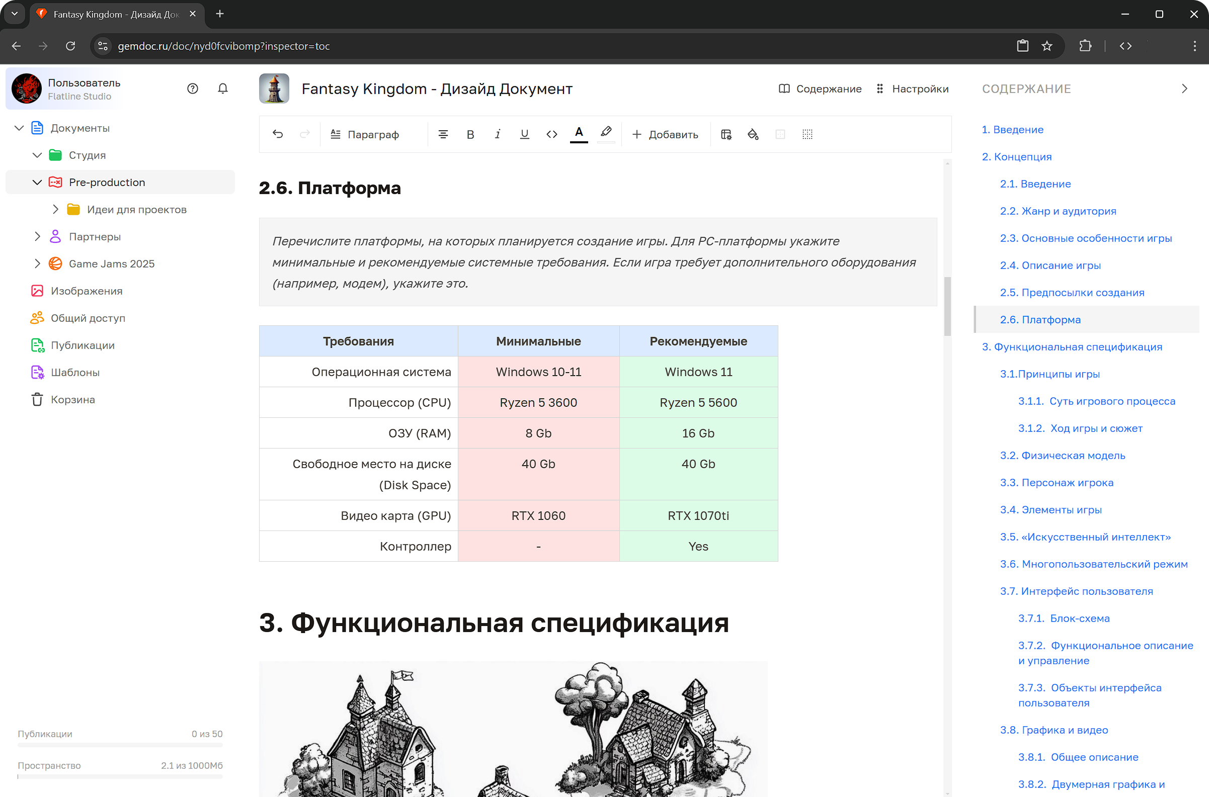Go back in browser history
This screenshot has height=797, width=1209.
click(x=16, y=46)
